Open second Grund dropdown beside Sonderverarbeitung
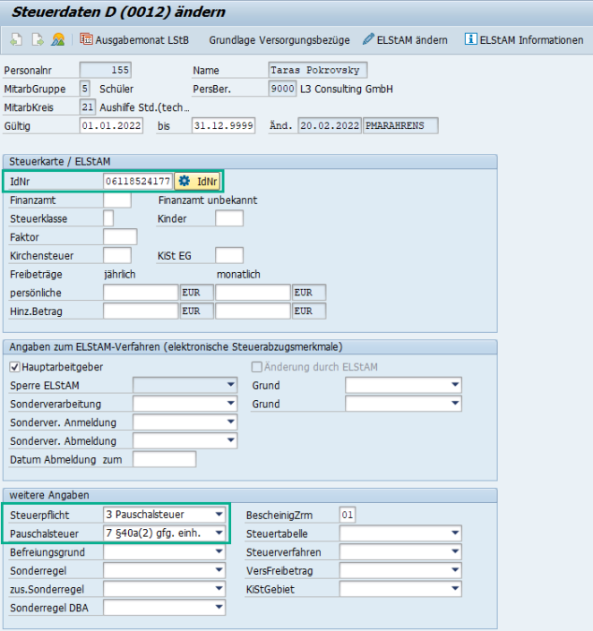Image resolution: width=593 pixels, height=631 pixels. coord(403,404)
